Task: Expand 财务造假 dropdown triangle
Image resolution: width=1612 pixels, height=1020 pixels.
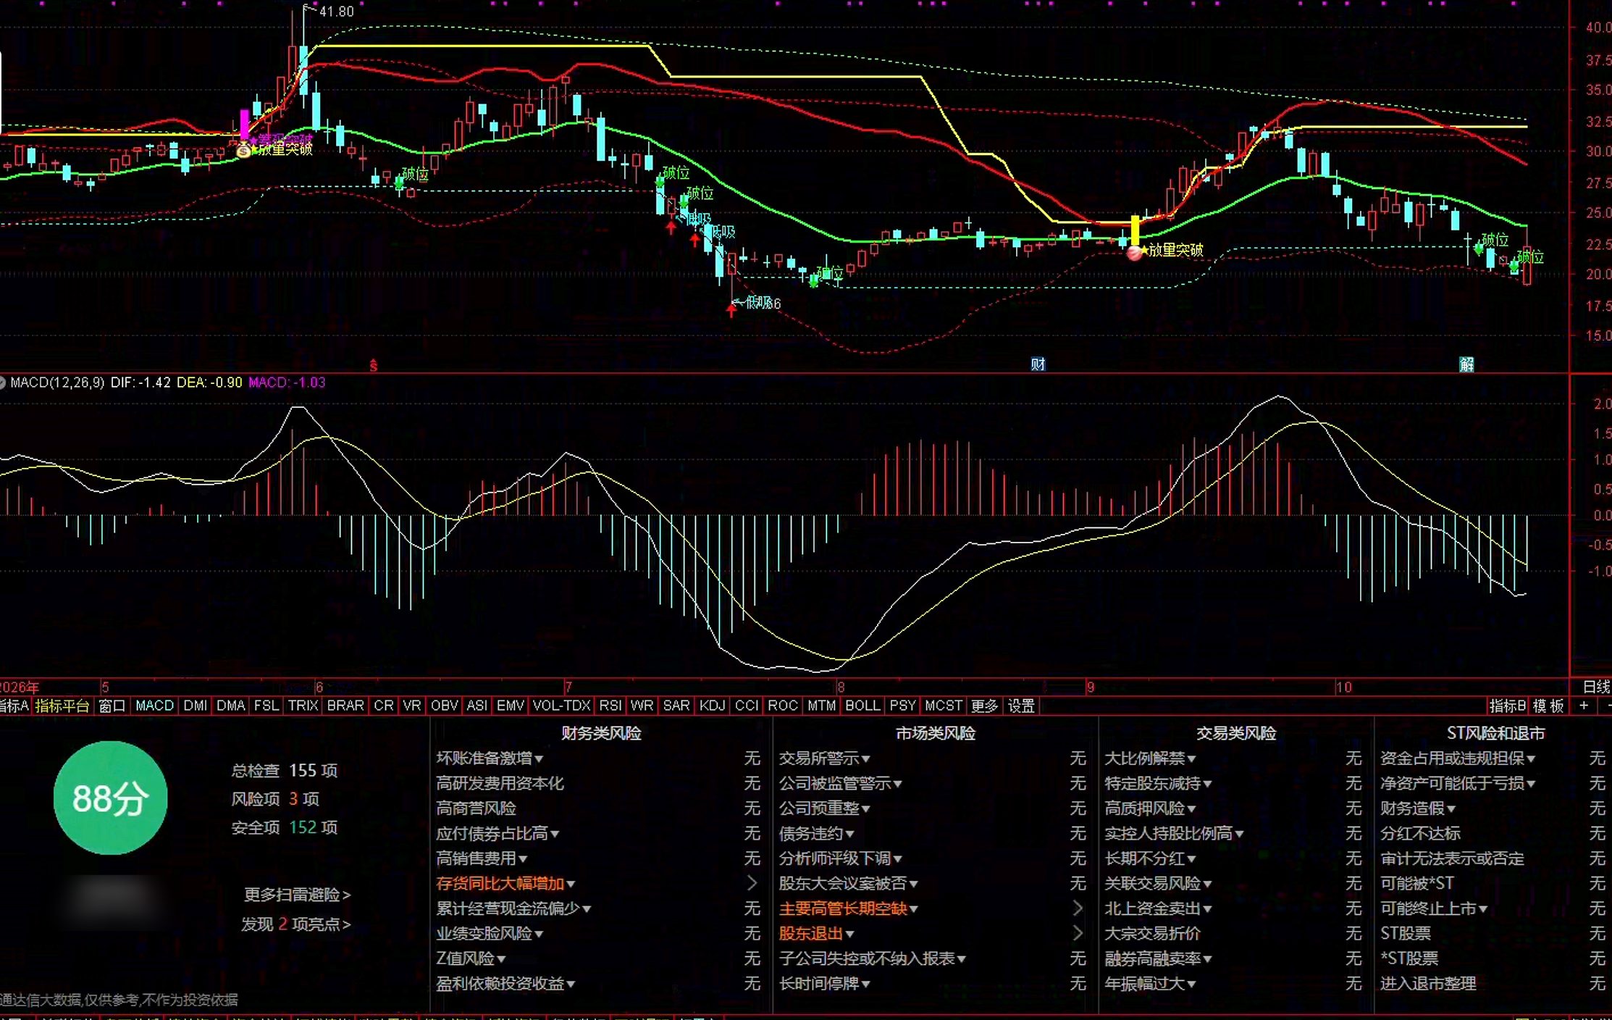Action: tap(1451, 809)
